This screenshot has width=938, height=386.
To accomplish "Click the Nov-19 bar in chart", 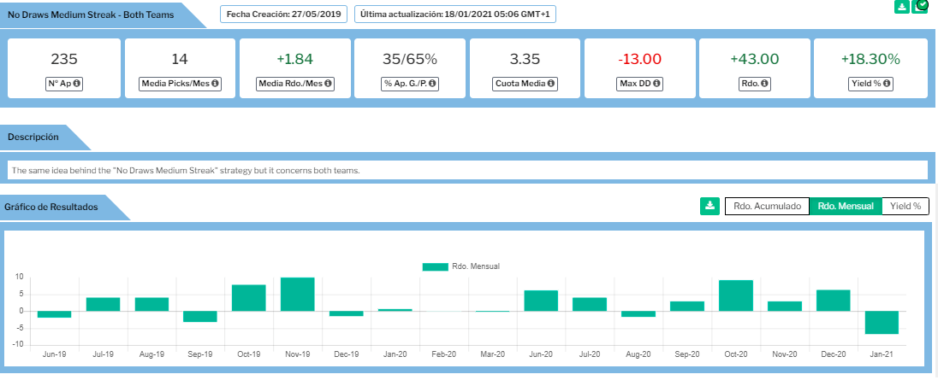I will (x=297, y=295).
